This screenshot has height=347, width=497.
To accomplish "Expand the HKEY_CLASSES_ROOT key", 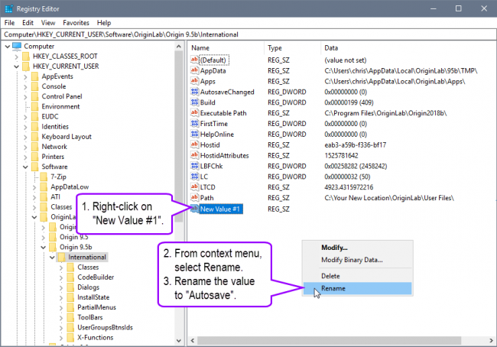I will point(16,57).
